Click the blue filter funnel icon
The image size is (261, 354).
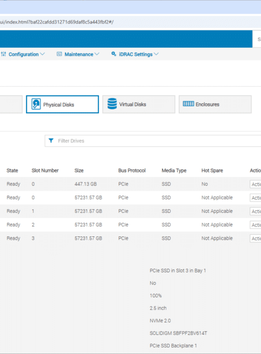click(x=51, y=141)
